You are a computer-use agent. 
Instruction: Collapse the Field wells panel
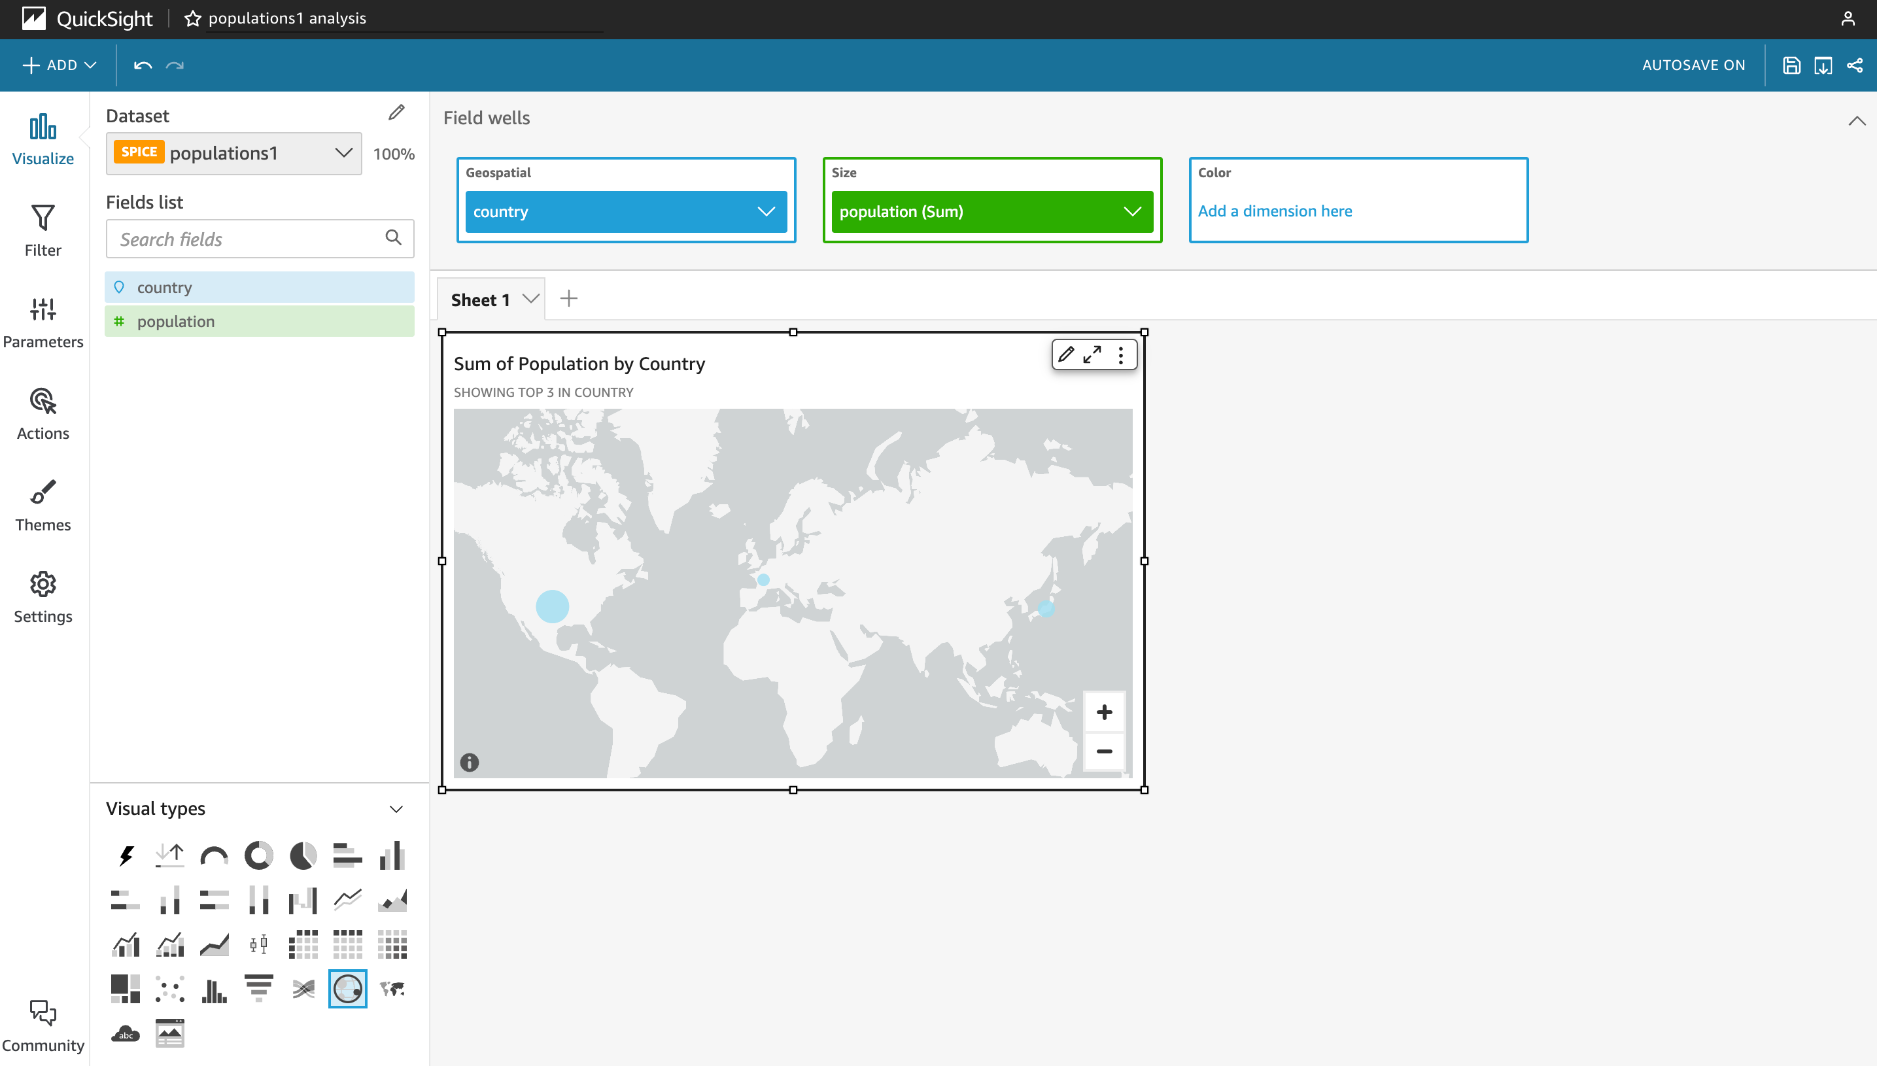pos(1857,121)
